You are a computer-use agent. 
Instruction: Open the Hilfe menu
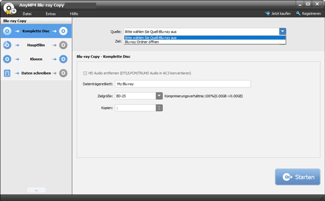click(74, 14)
